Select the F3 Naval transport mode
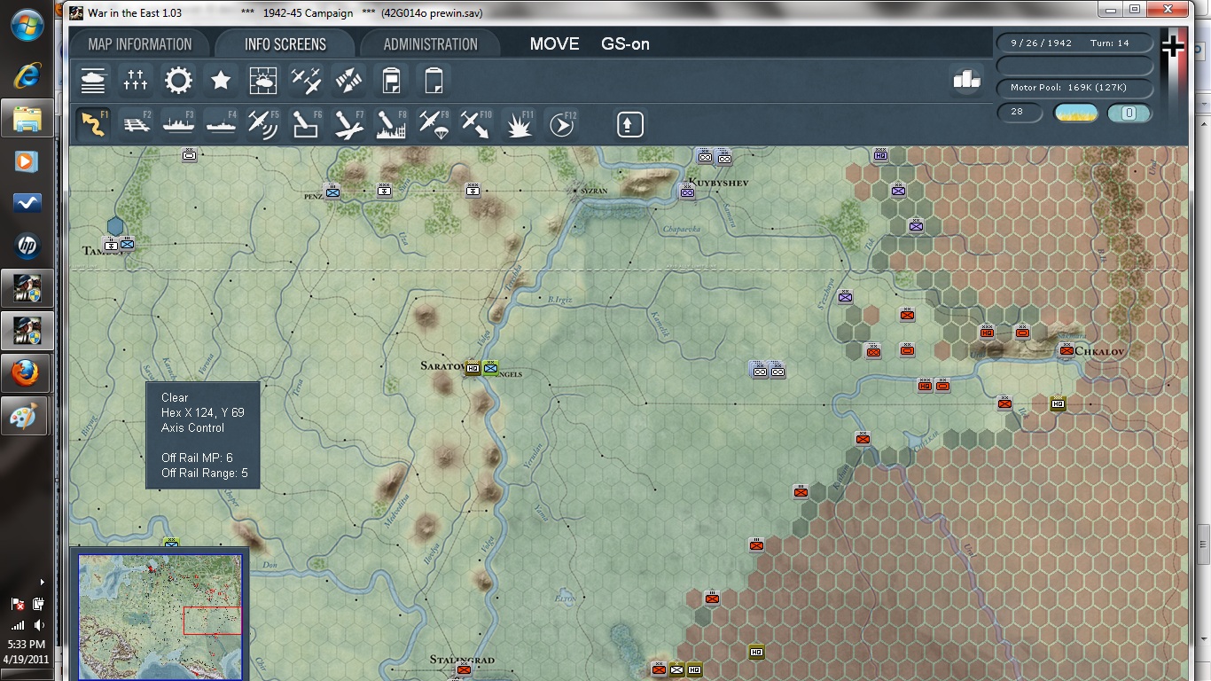The width and height of the screenshot is (1211, 681). tap(178, 124)
